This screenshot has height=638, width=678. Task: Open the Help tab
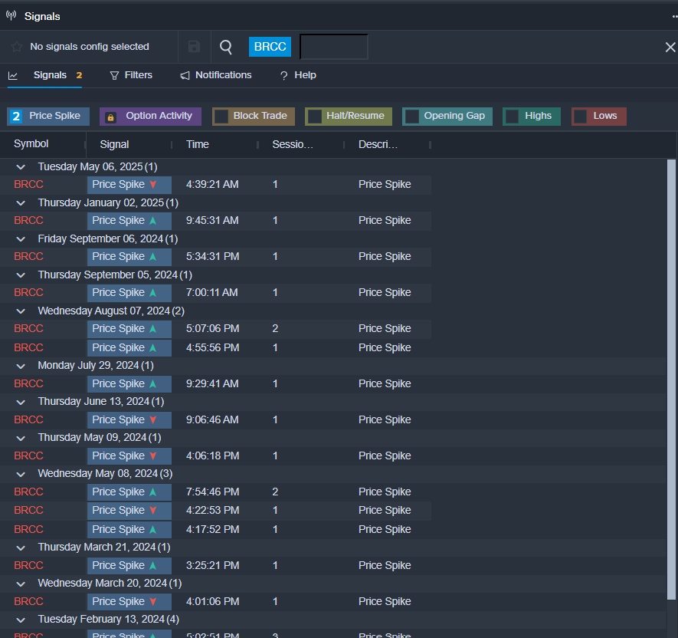(x=298, y=75)
